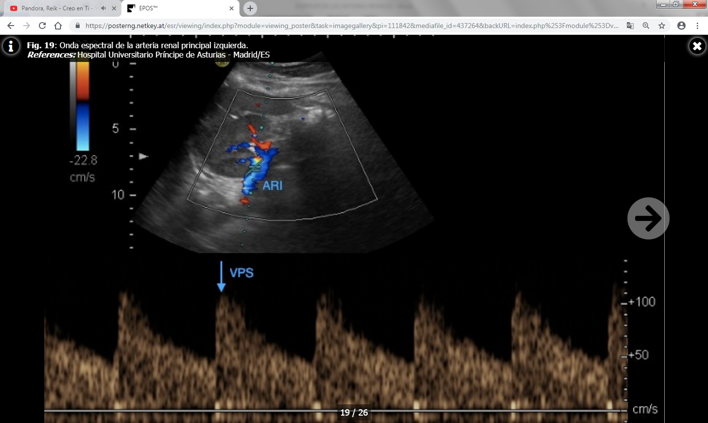This screenshot has height=423, width=708.
Task: Mute audio on the Pandora tab
Action: (103, 8)
